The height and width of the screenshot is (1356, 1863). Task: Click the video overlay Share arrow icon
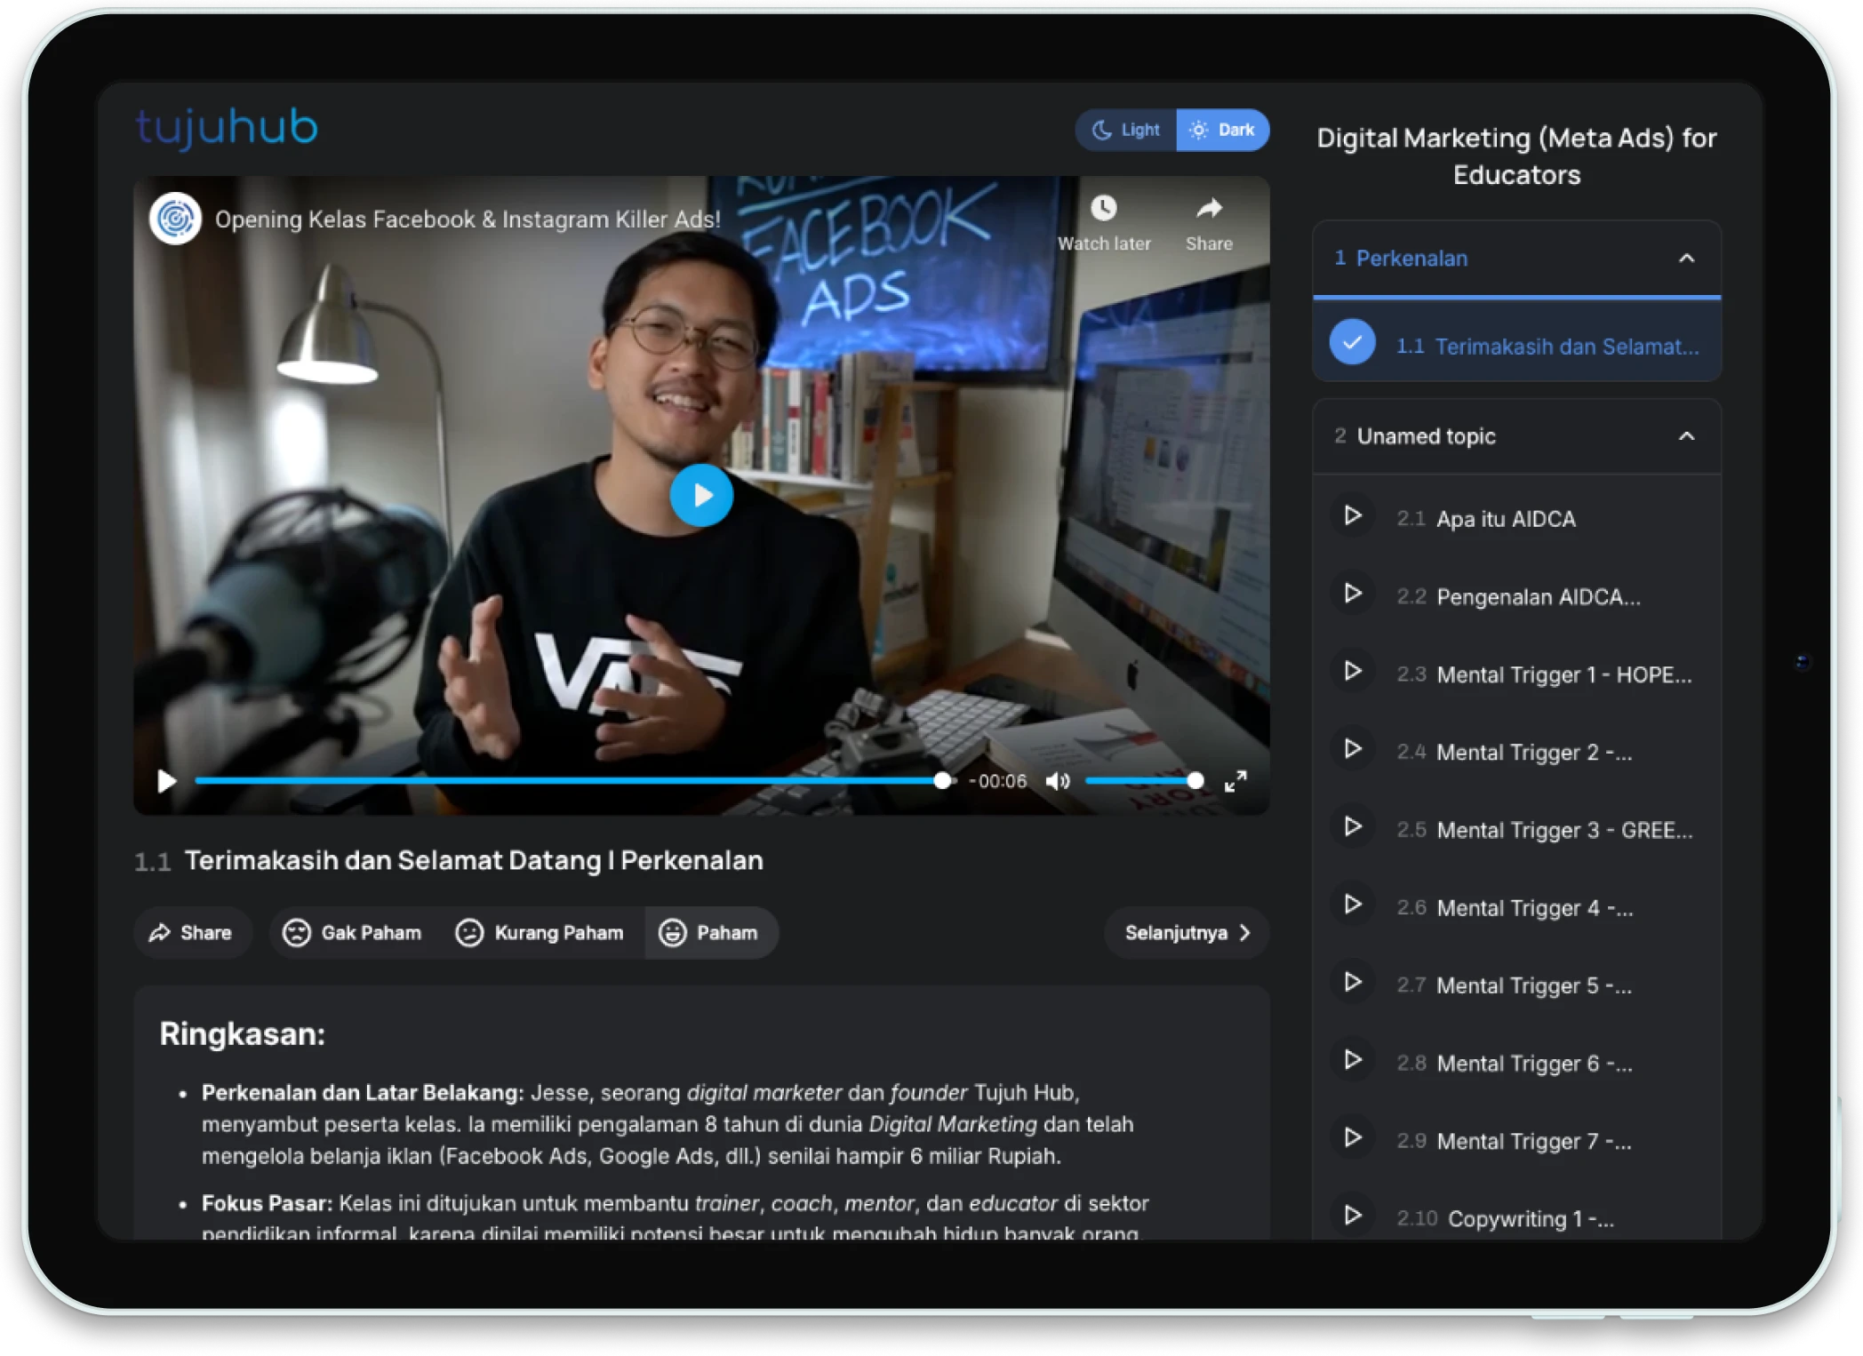point(1209,209)
